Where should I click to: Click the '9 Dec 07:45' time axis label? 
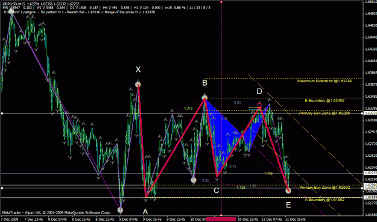click(128, 220)
